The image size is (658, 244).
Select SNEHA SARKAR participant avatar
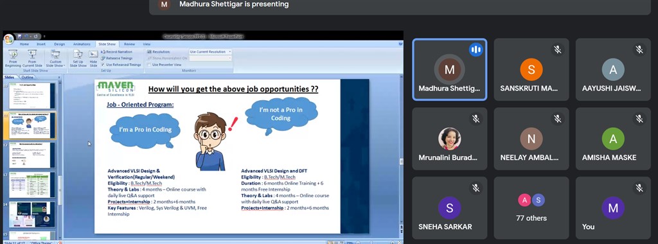pos(449,208)
